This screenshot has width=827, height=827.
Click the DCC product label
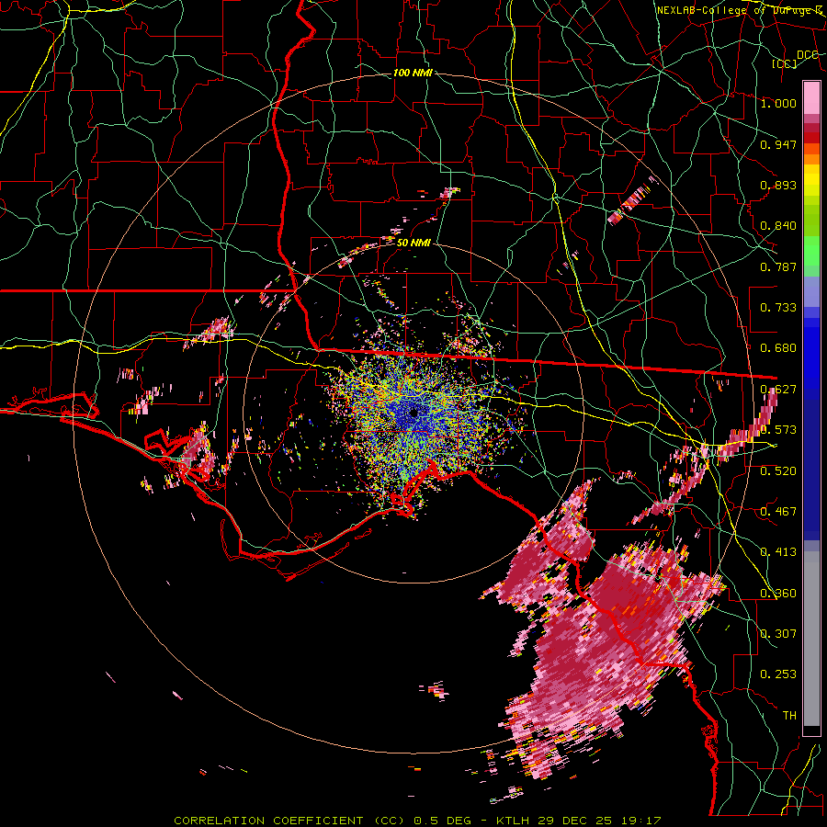click(x=808, y=55)
